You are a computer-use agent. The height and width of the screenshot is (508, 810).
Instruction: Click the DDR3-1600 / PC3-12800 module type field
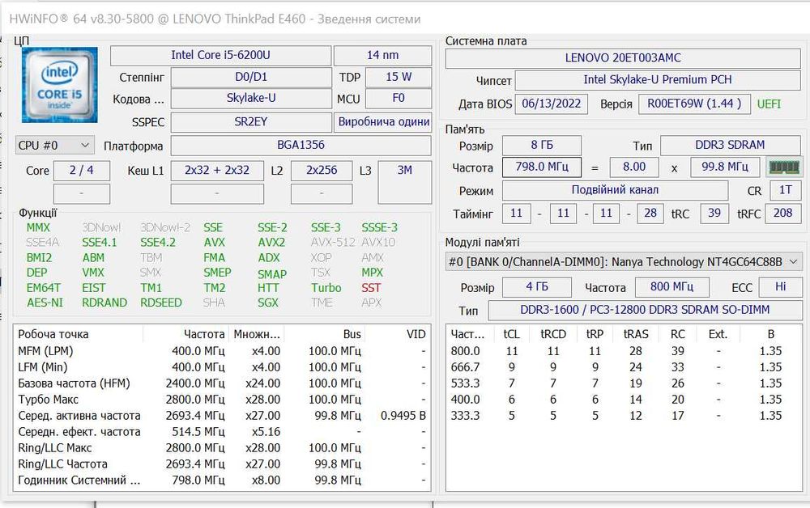[x=645, y=310]
